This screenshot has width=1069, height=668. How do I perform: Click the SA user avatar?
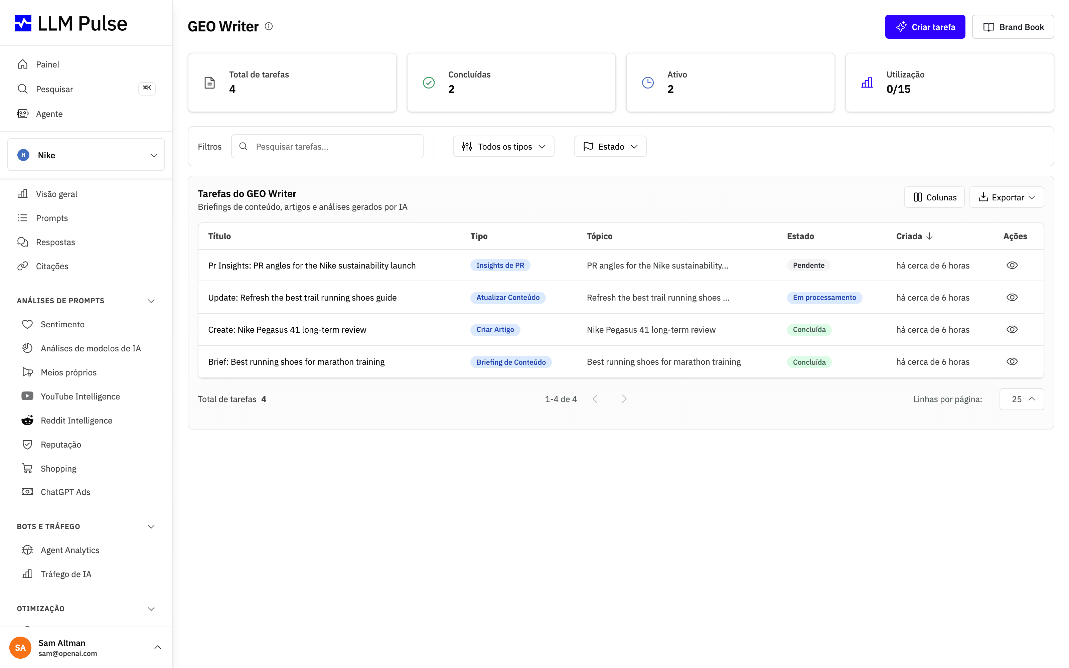click(x=20, y=648)
